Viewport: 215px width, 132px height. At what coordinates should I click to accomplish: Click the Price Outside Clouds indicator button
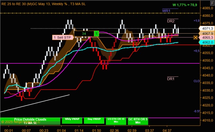[x=30, y=121]
